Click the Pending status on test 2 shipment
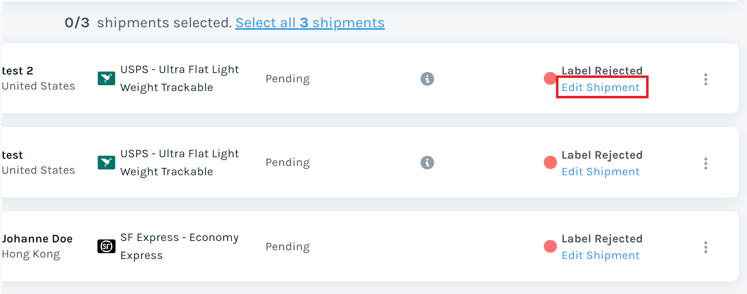 [287, 78]
